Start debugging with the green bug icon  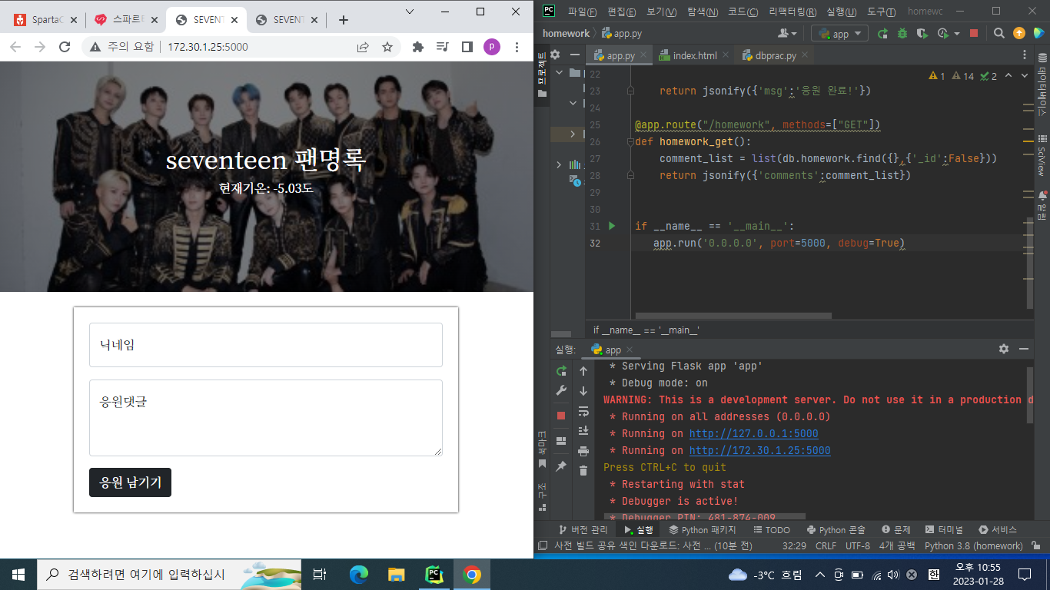click(x=902, y=34)
